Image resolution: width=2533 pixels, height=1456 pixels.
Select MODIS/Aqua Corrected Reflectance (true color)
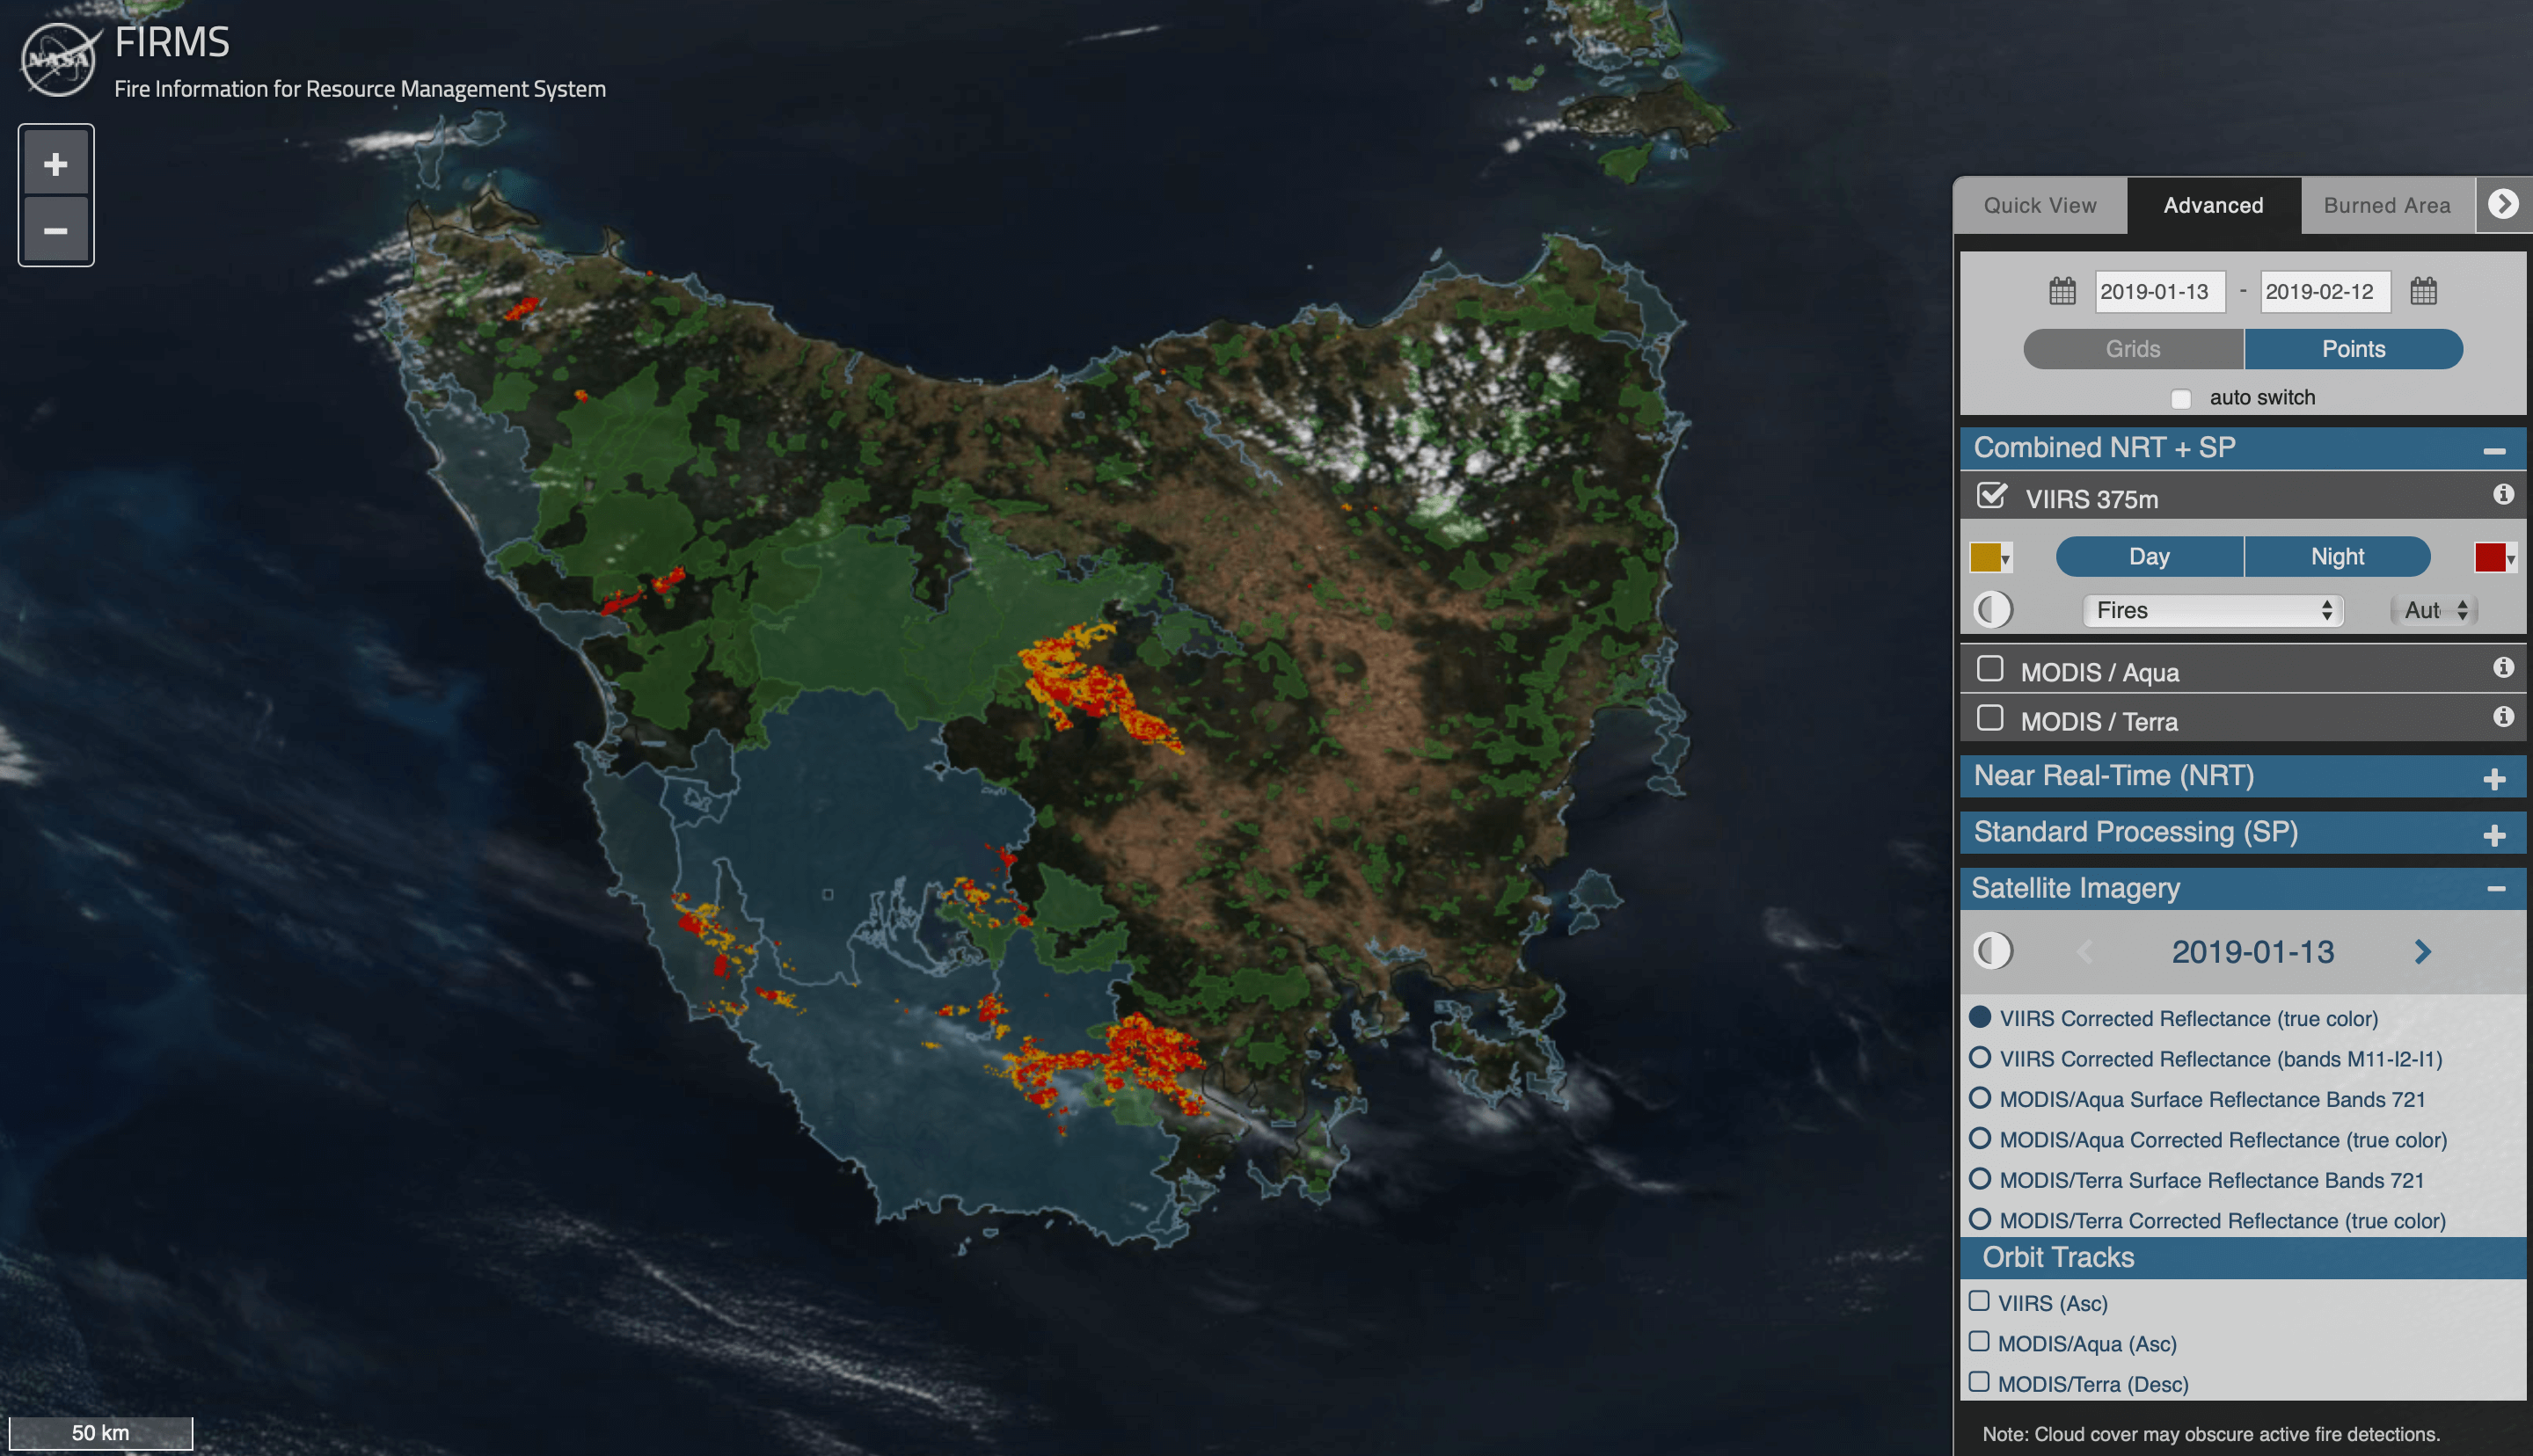tap(1979, 1138)
